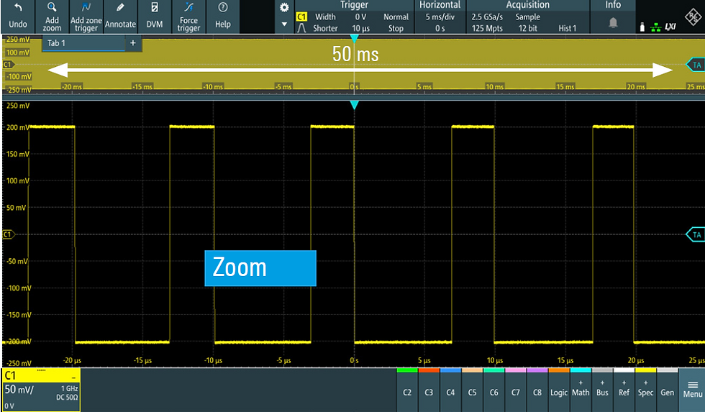The height and width of the screenshot is (412, 705).
Task: Enable channel C4
Action: point(450,390)
